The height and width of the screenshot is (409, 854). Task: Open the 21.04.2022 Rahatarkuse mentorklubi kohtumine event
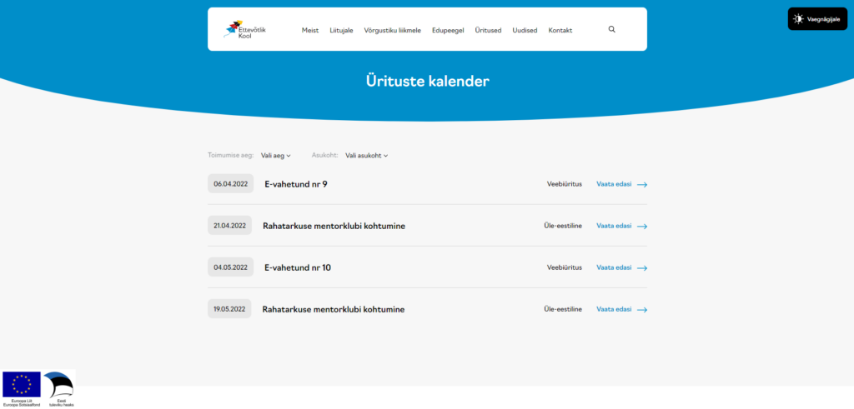click(x=334, y=226)
